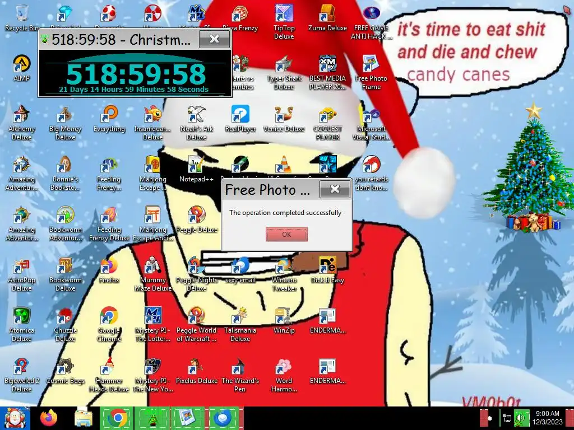Select the COOLEST PLAYER desktop shortcut

pyautogui.click(x=327, y=123)
